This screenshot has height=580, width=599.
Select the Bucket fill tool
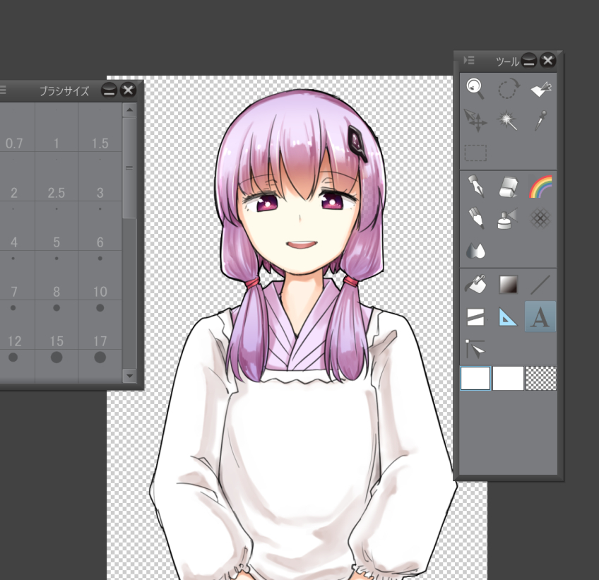pyautogui.click(x=475, y=284)
